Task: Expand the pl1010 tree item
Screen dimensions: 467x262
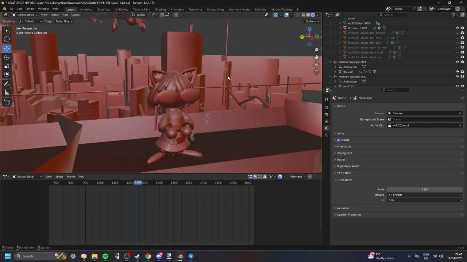Action: 335,72
